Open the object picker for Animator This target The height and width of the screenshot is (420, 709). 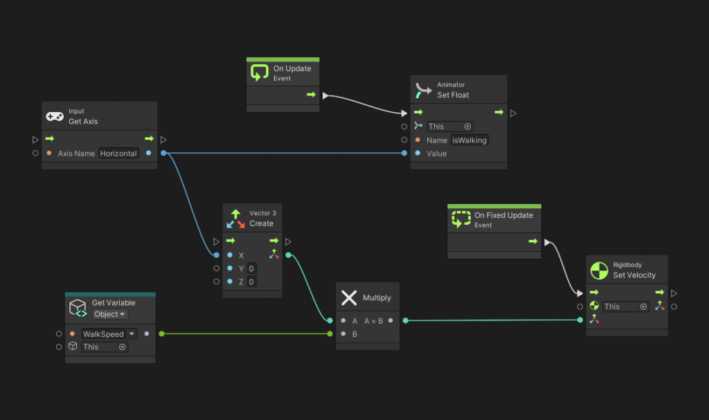point(467,127)
